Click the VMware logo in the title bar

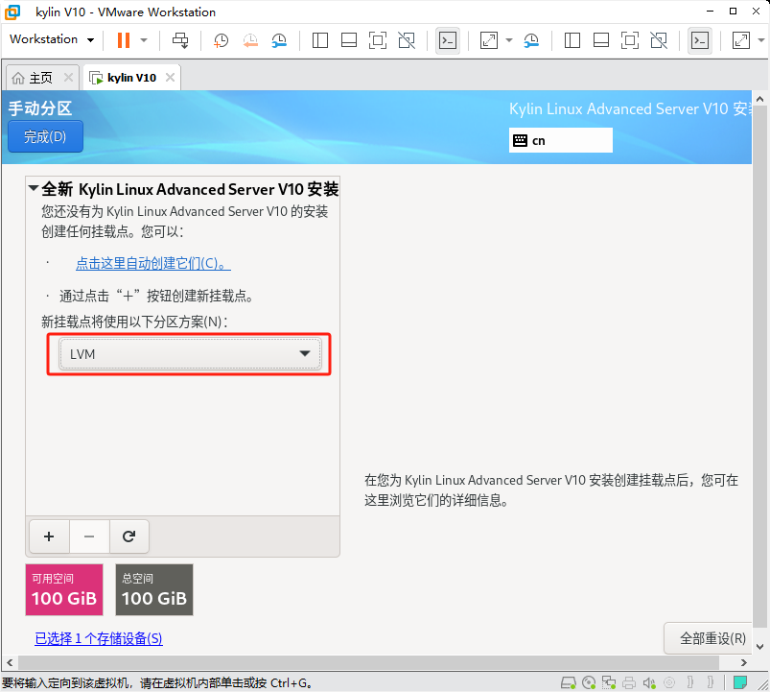[12, 12]
